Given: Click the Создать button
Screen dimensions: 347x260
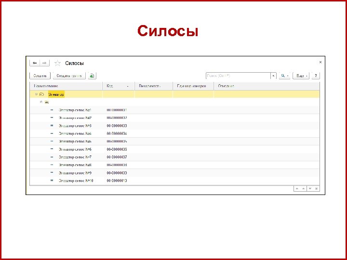Looking at the screenshot, I should tap(40, 76).
